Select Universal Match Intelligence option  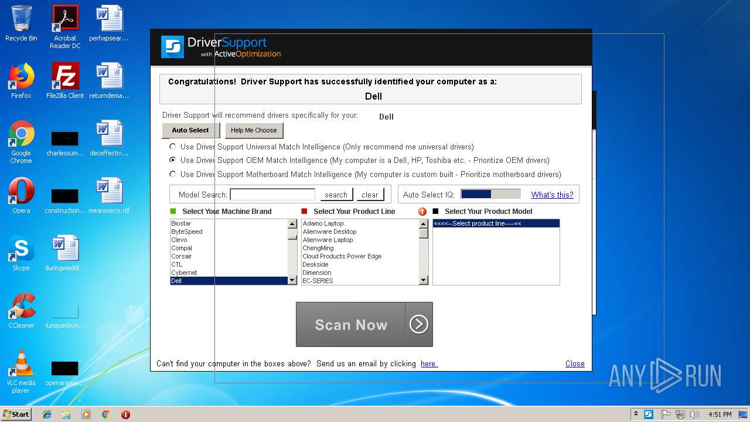[172, 147]
